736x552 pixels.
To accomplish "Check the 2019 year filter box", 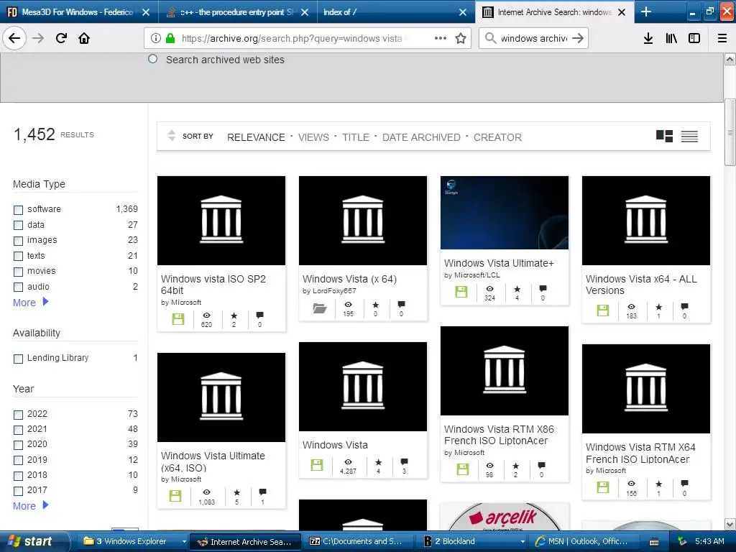I will pyautogui.click(x=18, y=461).
